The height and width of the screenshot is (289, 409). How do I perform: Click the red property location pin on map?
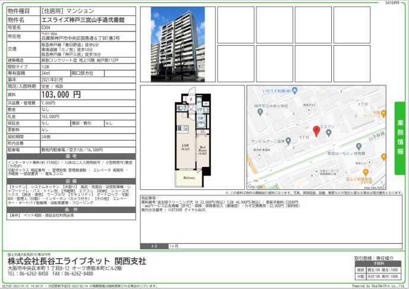[316, 131]
